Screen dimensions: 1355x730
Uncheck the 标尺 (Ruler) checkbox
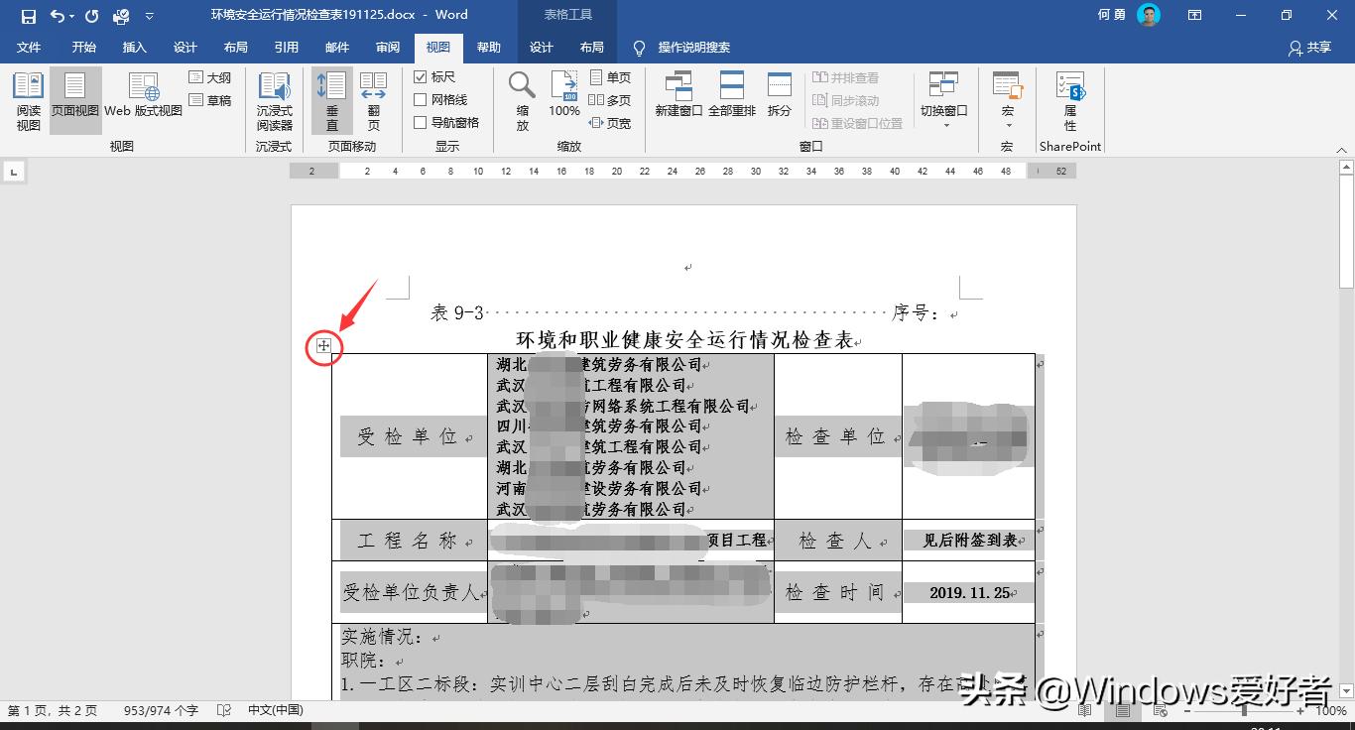pyautogui.click(x=421, y=76)
